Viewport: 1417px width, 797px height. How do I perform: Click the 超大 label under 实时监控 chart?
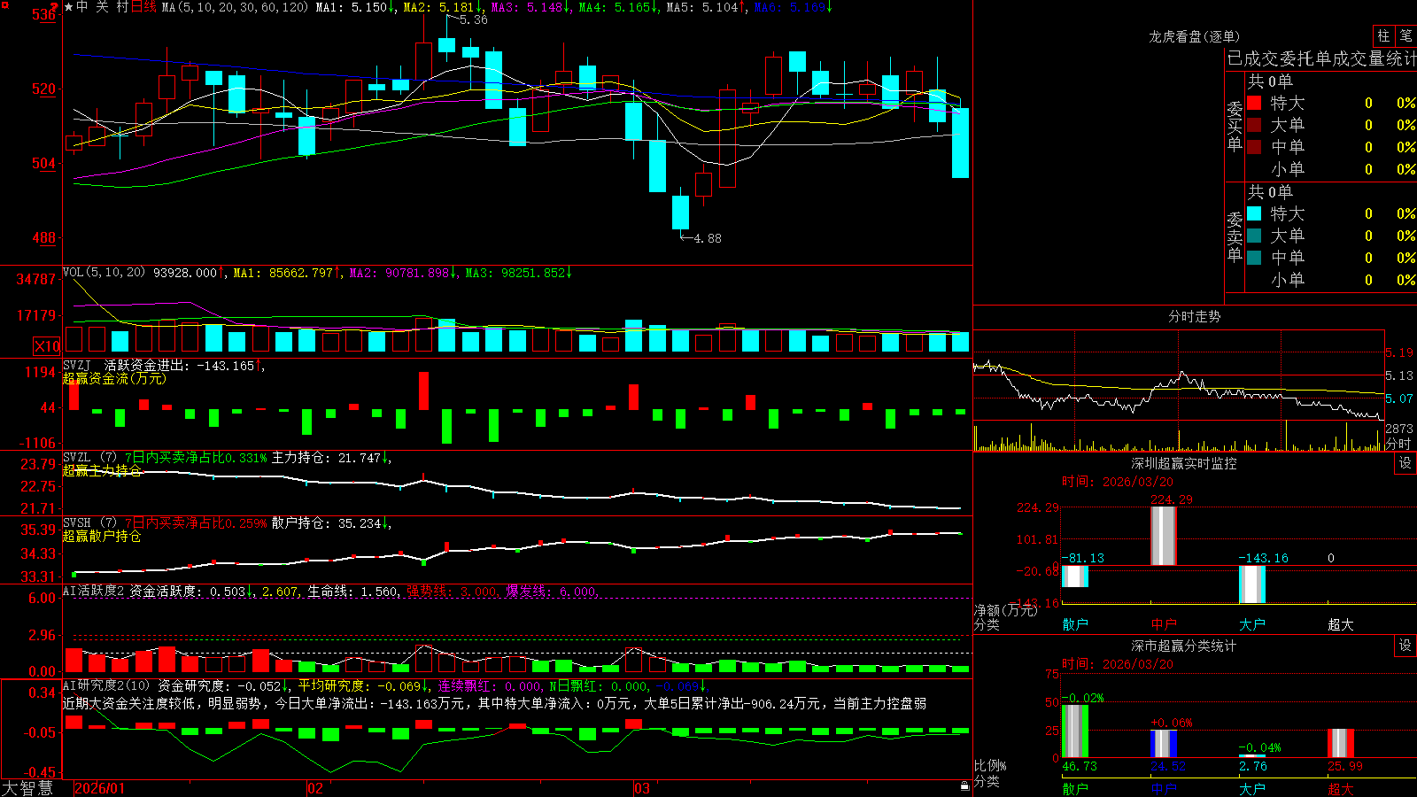pyautogui.click(x=1341, y=624)
